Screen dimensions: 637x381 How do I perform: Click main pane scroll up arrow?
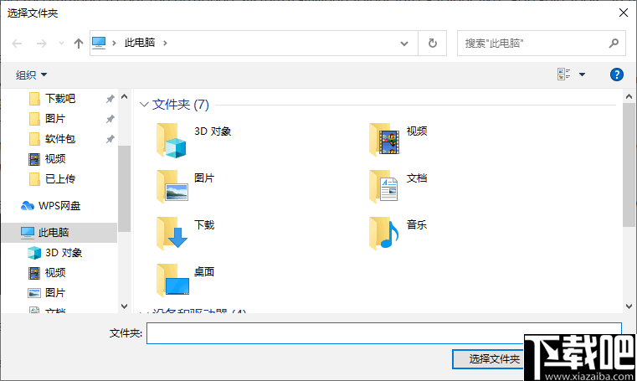629,96
